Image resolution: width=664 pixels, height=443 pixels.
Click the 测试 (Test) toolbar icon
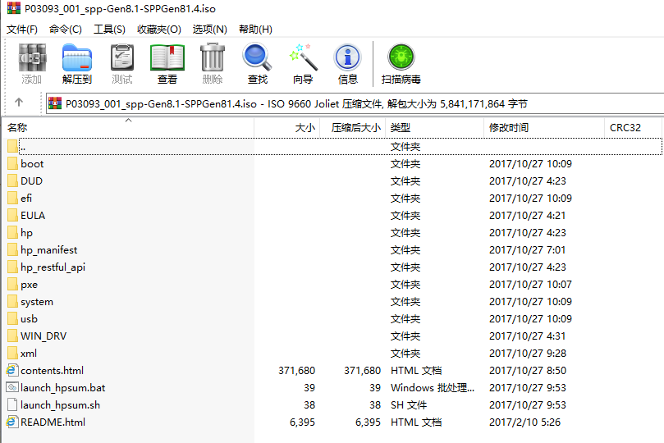tap(122, 64)
